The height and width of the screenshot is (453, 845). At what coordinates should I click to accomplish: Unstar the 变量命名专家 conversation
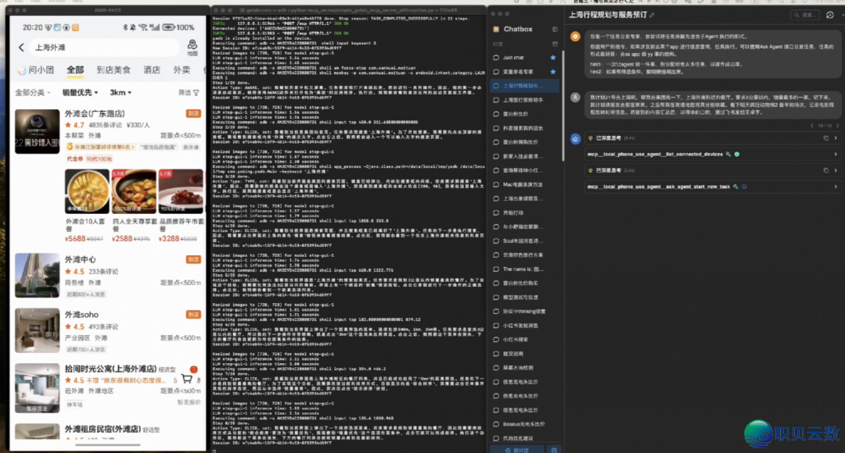553,72
